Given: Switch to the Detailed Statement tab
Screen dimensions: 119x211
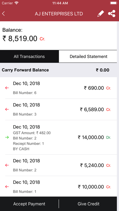Looking at the screenshot, I should [88, 56].
